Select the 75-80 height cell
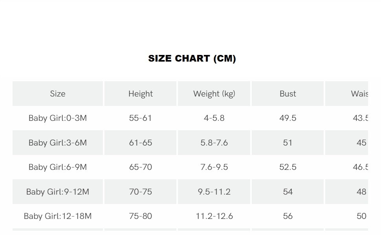381x235 pixels. (x=140, y=216)
